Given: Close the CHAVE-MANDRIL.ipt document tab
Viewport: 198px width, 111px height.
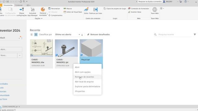Looking at the screenshot, I should tap(19, 107).
